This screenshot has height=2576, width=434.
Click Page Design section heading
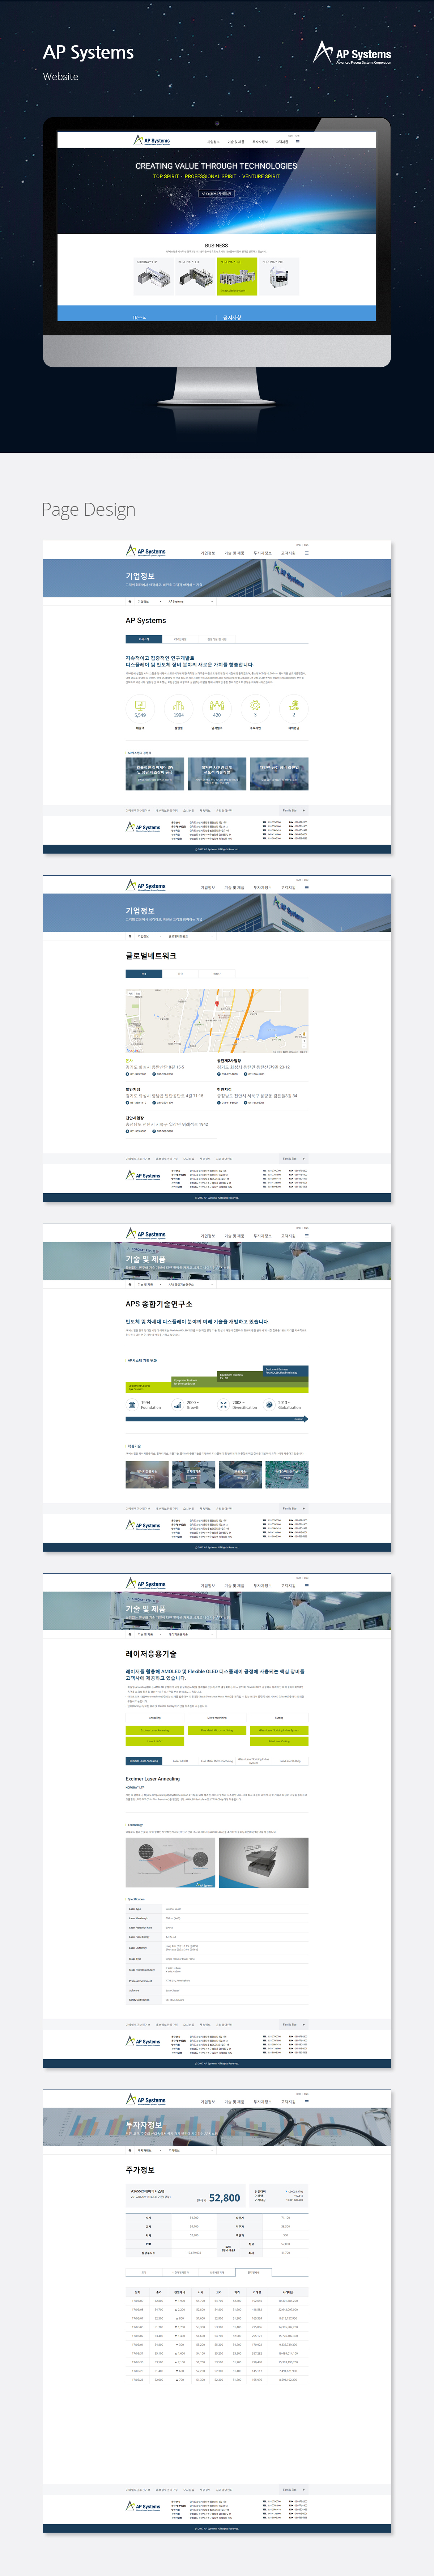[88, 510]
